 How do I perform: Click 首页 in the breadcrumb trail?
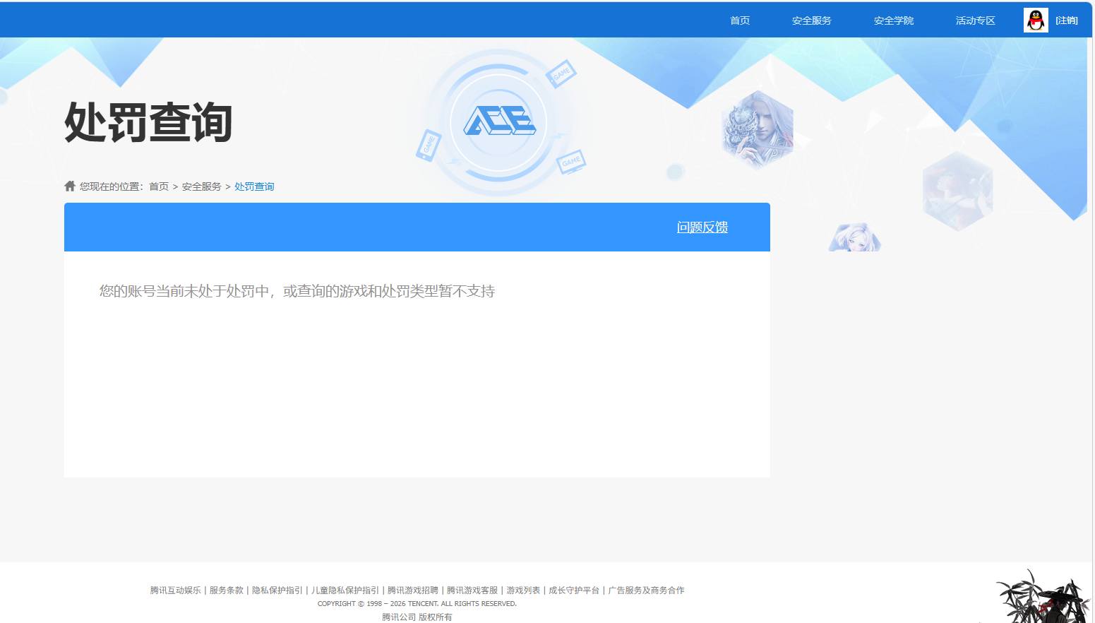tap(158, 186)
